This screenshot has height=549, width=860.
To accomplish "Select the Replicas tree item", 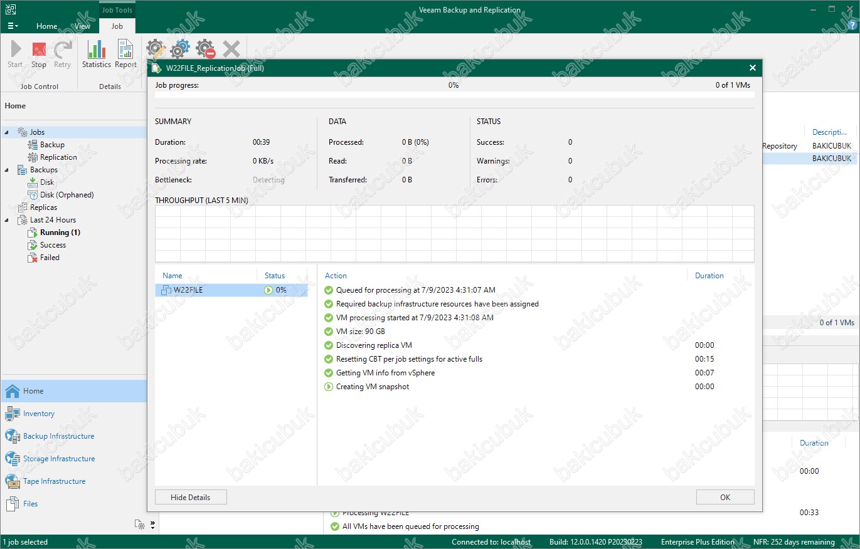I will [x=43, y=207].
